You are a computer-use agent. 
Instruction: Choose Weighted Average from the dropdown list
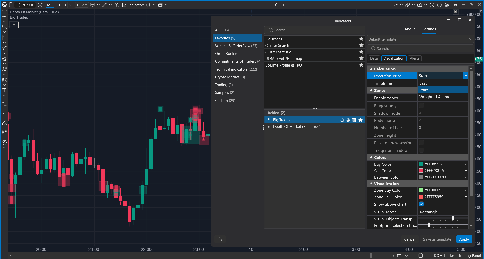(443, 97)
